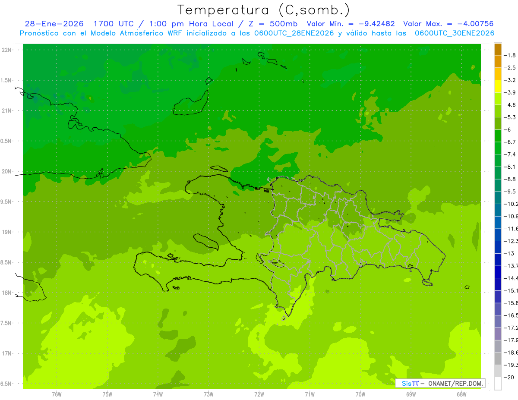Screen dimensions: 518x400
Task: Click the '1:00 pm Hora Local' text
Action: [192, 24]
